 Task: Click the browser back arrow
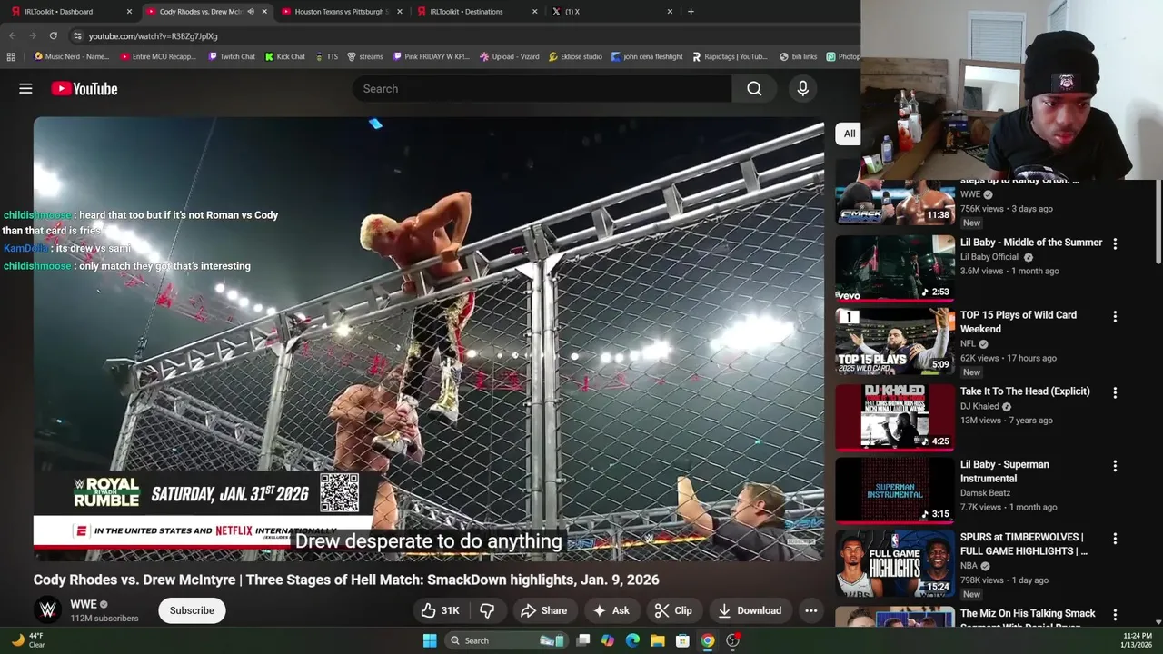point(12,36)
